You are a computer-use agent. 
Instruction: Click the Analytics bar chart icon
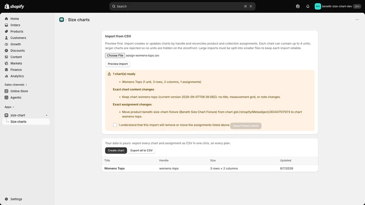(x=6, y=76)
